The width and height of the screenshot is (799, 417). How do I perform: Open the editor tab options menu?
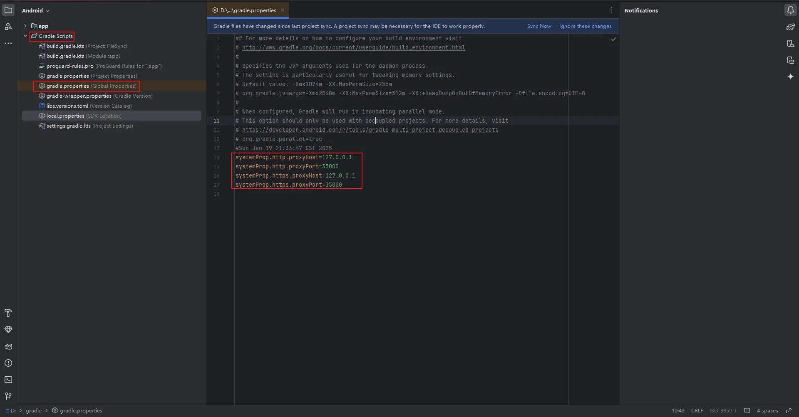click(611, 10)
